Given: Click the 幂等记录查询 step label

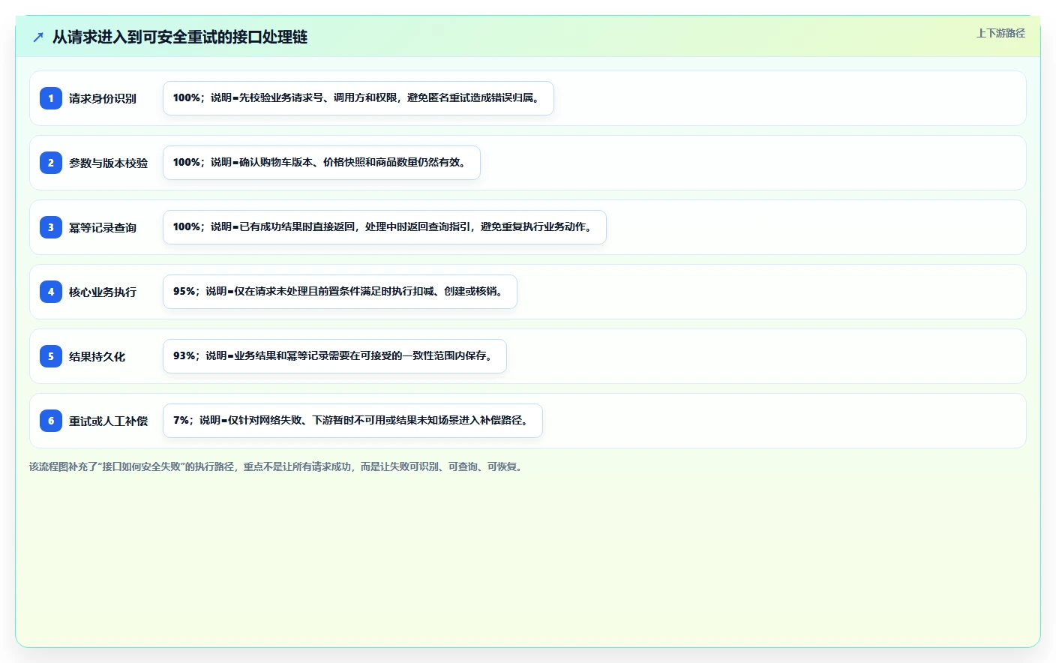Looking at the screenshot, I should point(103,227).
